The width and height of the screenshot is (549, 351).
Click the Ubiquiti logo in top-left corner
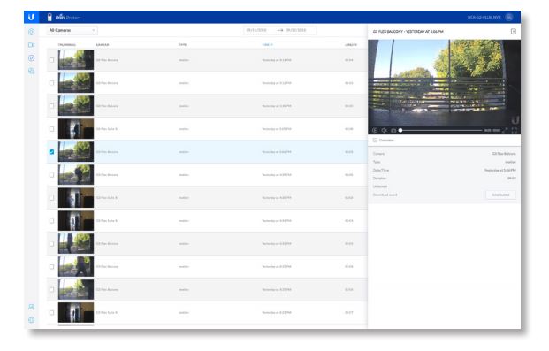pyautogui.click(x=31, y=17)
